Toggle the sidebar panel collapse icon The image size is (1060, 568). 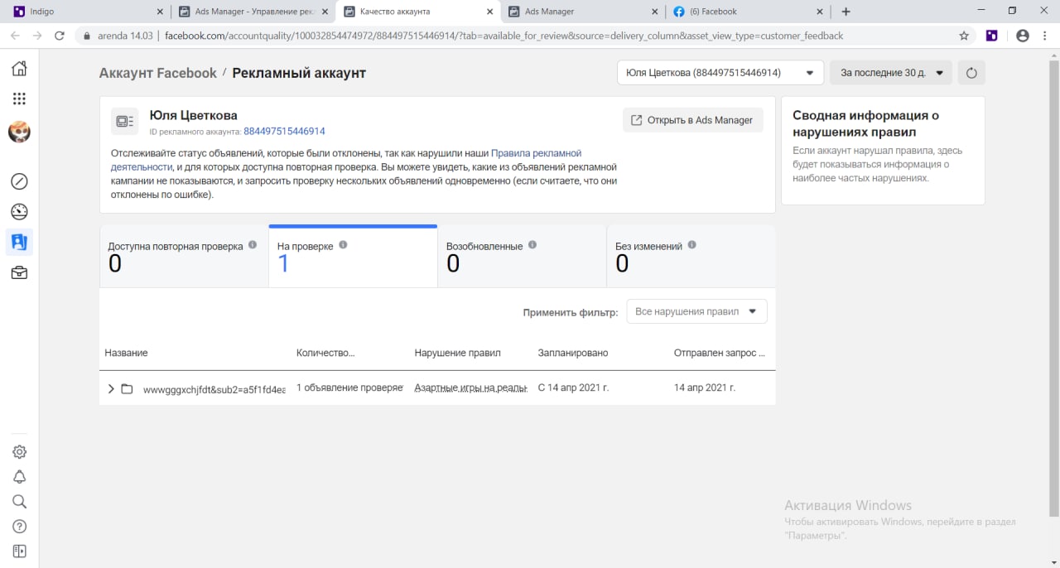19,551
